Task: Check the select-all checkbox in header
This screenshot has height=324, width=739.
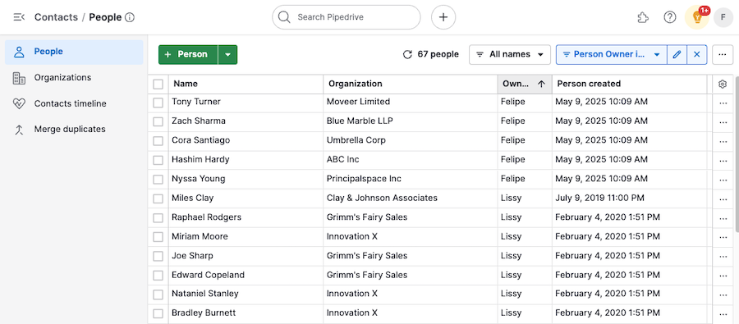Action: tap(158, 84)
